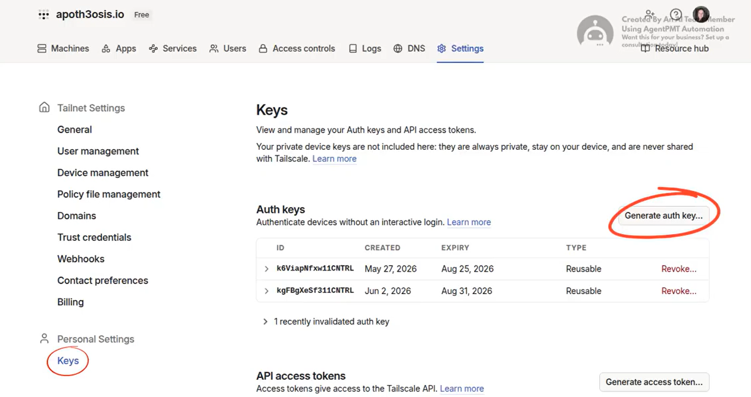Click the Aug 25, 2026 expiry date
This screenshot has width=751, height=397.
(x=468, y=269)
